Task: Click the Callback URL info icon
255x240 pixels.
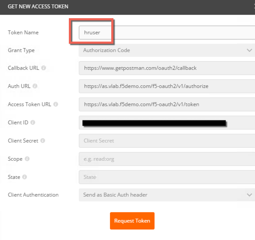Action: [x=43, y=68]
